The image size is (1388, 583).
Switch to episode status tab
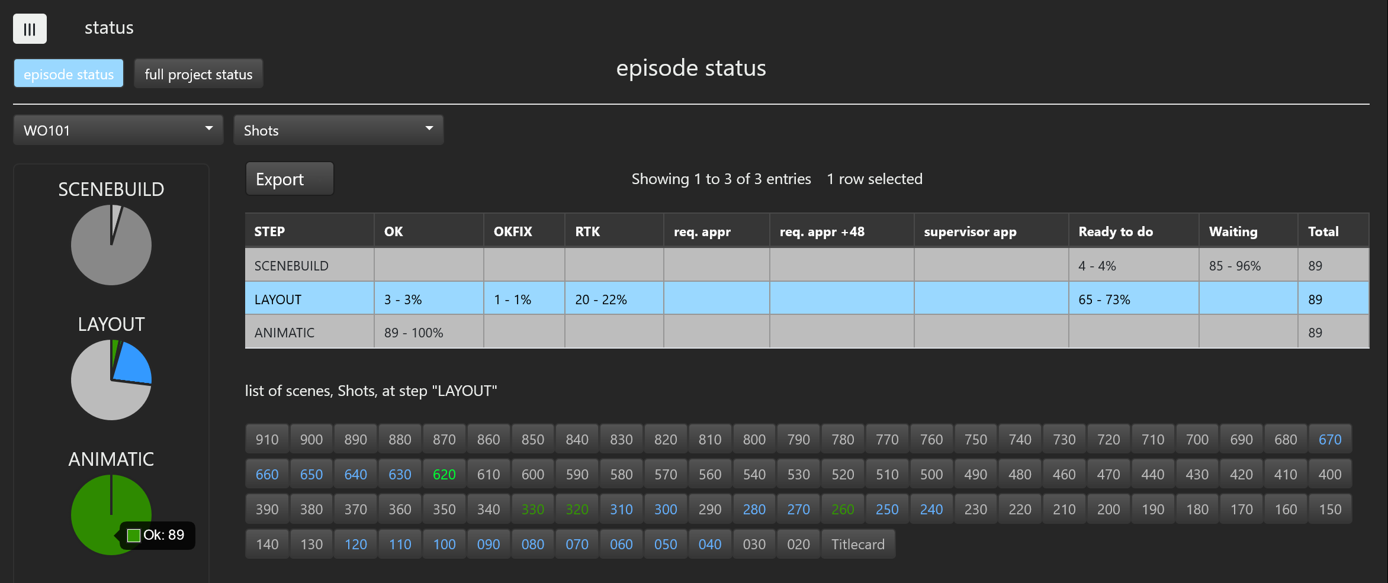tap(69, 74)
